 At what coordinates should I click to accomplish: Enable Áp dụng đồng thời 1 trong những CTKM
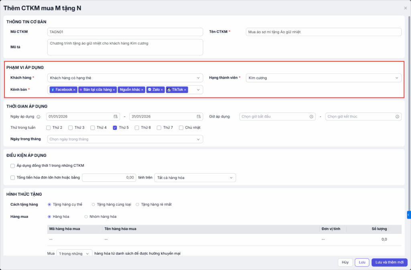pos(13,166)
